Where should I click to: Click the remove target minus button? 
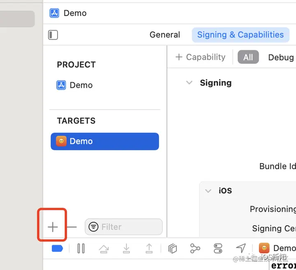pos(72,227)
